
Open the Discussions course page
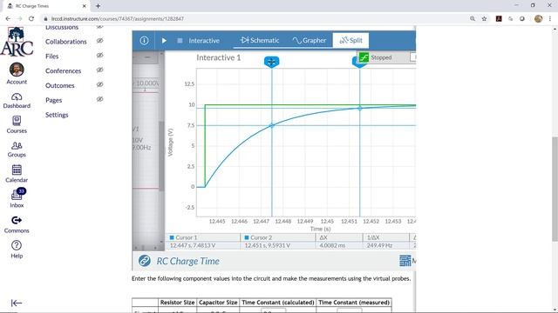62,27
